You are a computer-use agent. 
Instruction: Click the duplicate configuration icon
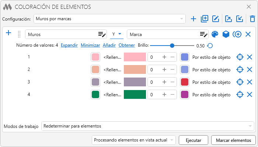click(205, 19)
